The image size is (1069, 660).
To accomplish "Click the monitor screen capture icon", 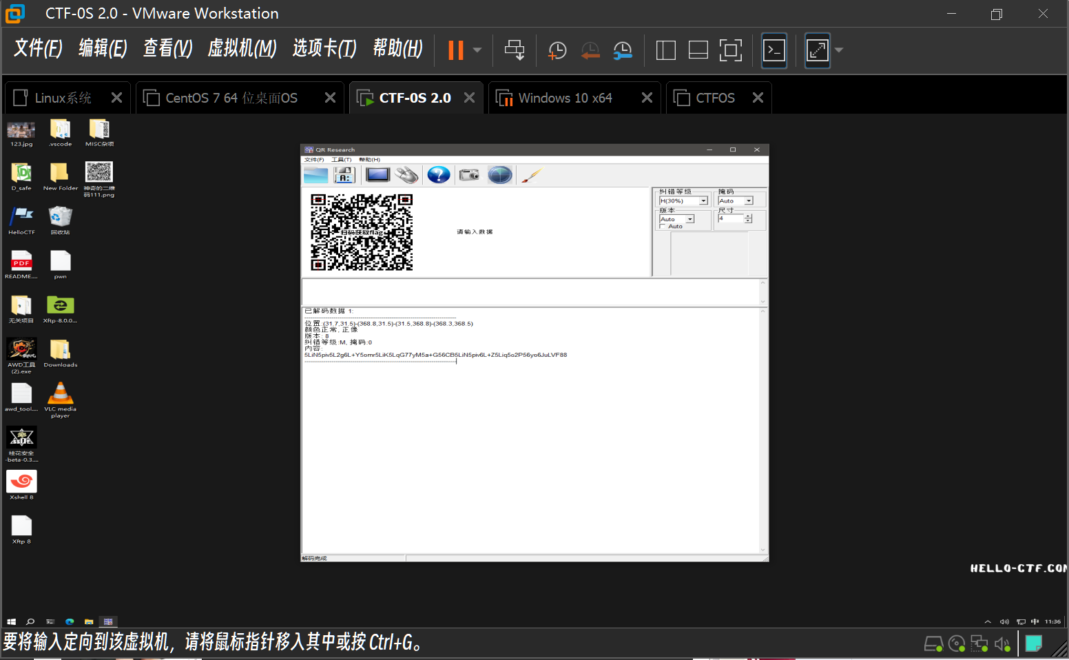I will point(377,175).
